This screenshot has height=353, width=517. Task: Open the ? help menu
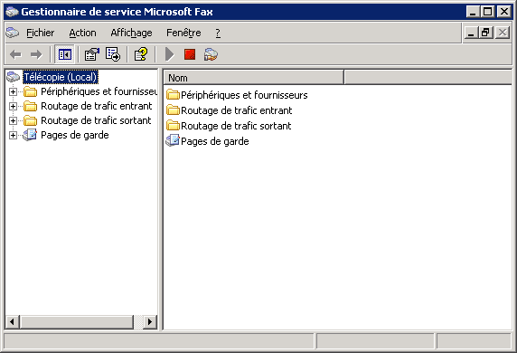(218, 33)
